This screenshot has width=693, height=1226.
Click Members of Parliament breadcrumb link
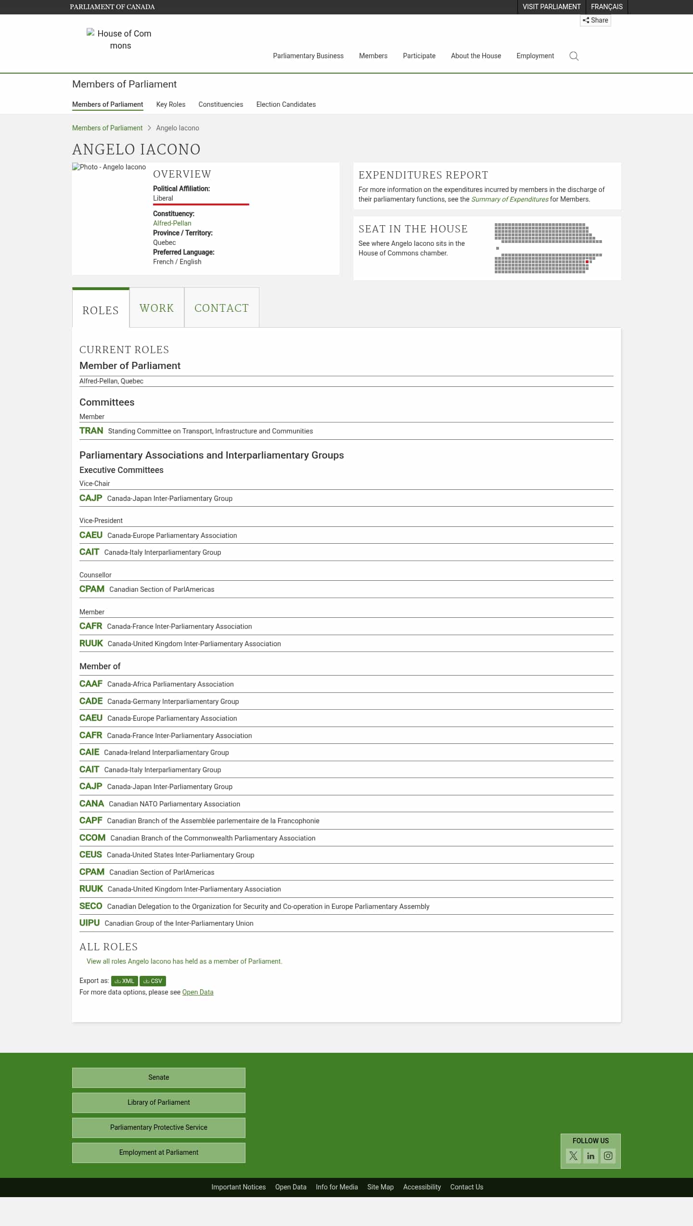pyautogui.click(x=107, y=128)
